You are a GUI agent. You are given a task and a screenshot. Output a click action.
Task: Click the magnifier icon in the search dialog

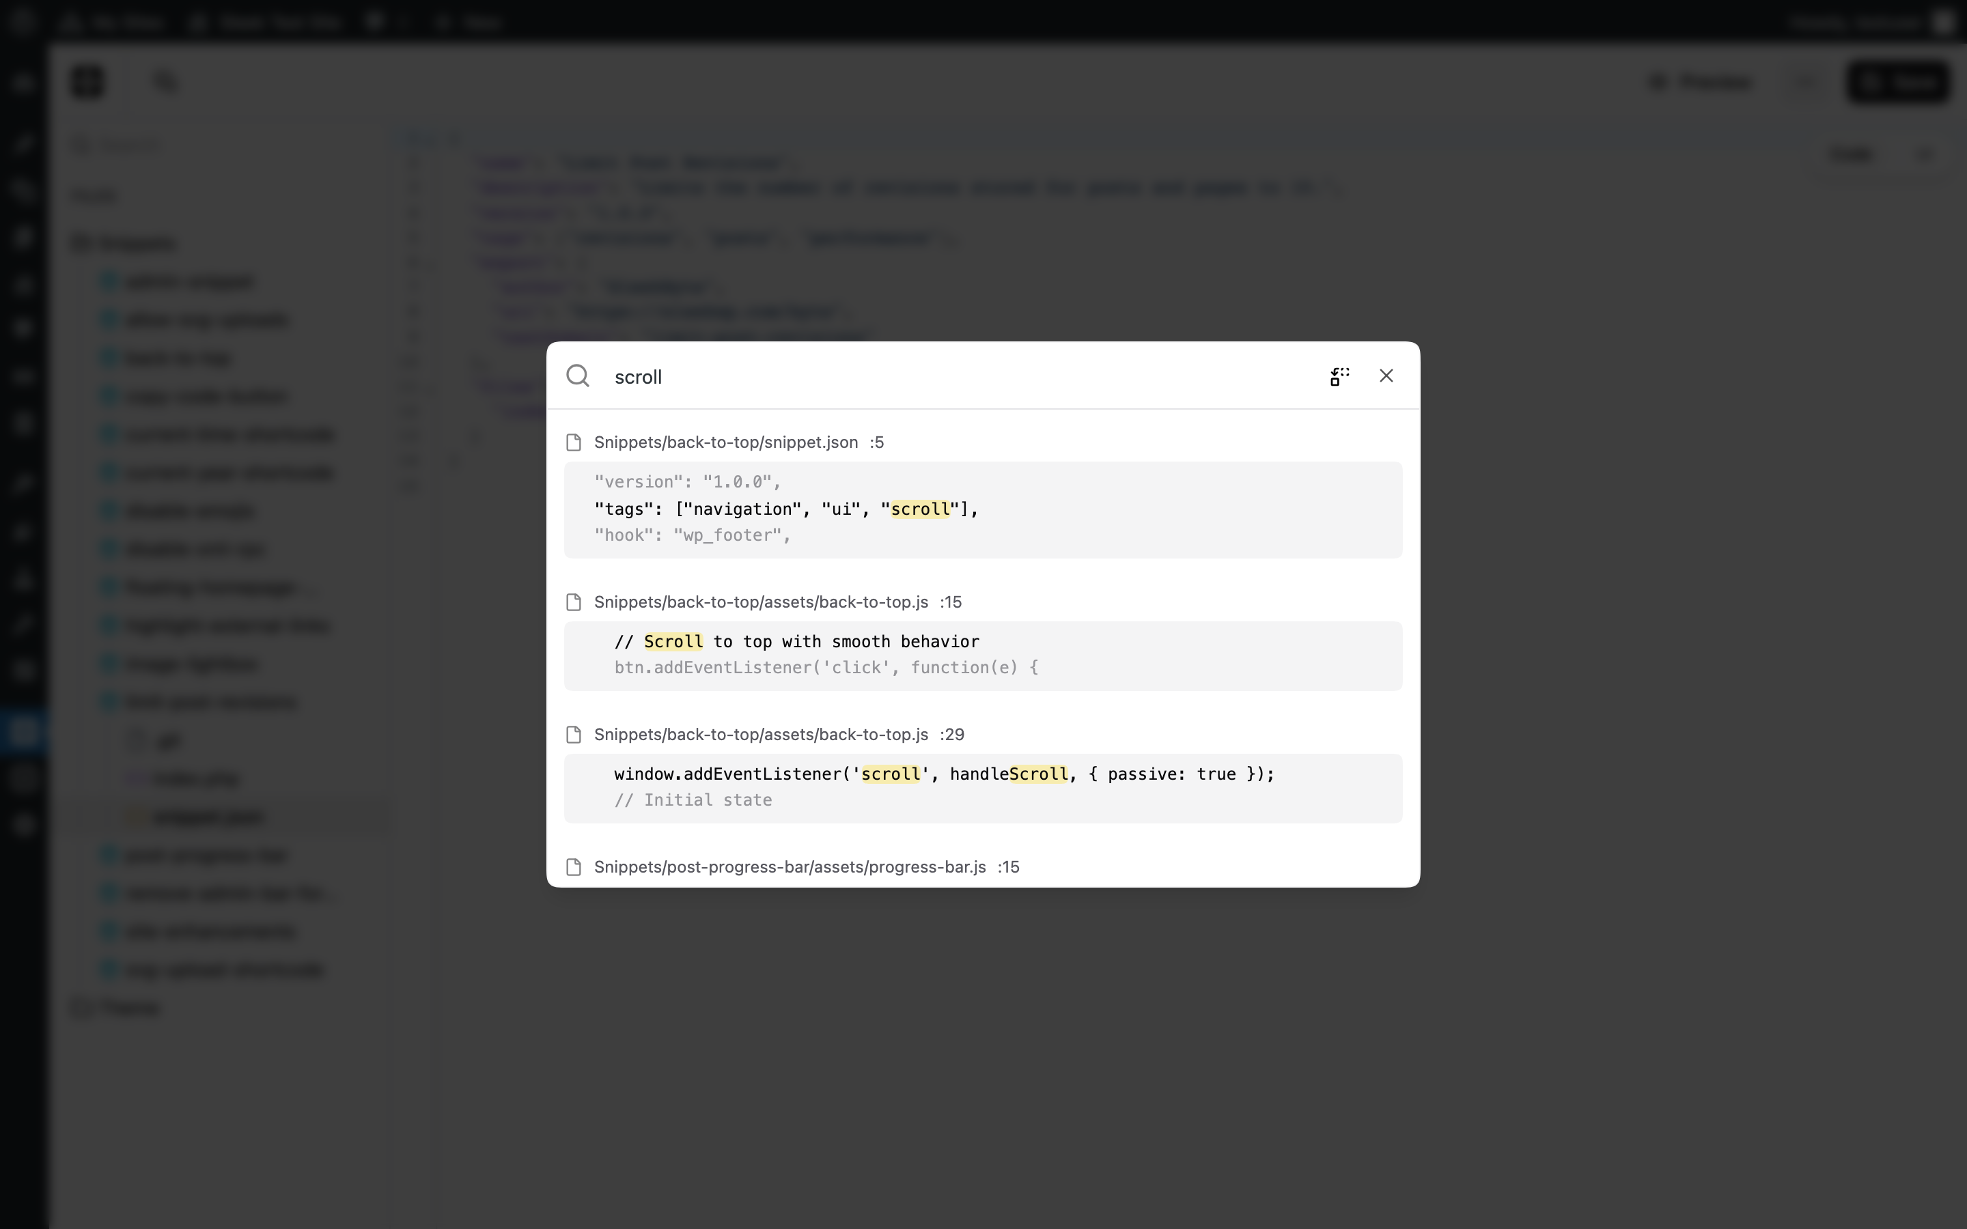[x=578, y=376]
